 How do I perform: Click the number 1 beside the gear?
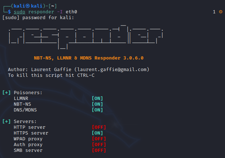(214, 12)
